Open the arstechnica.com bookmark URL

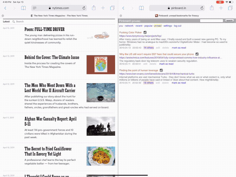pos(171,58)
